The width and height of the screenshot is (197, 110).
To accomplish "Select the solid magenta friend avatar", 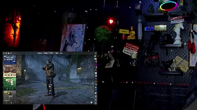I will click(x=96, y=64).
